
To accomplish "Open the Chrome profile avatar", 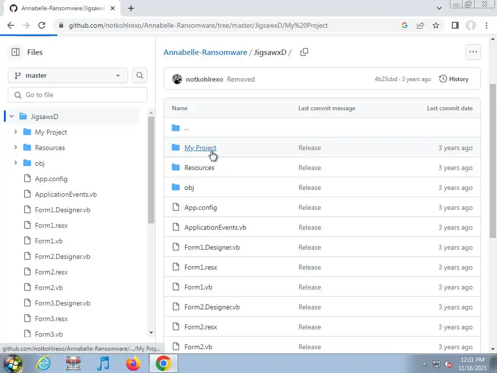I will (x=471, y=25).
